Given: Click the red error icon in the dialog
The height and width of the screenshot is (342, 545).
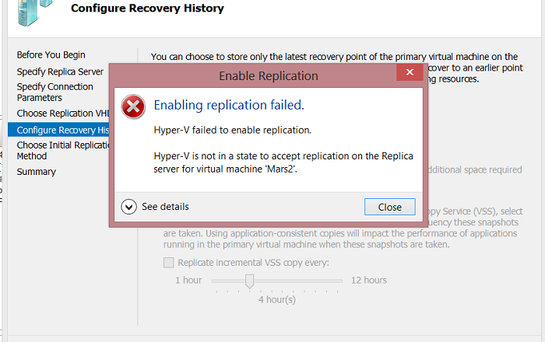Looking at the screenshot, I should pos(134,106).
